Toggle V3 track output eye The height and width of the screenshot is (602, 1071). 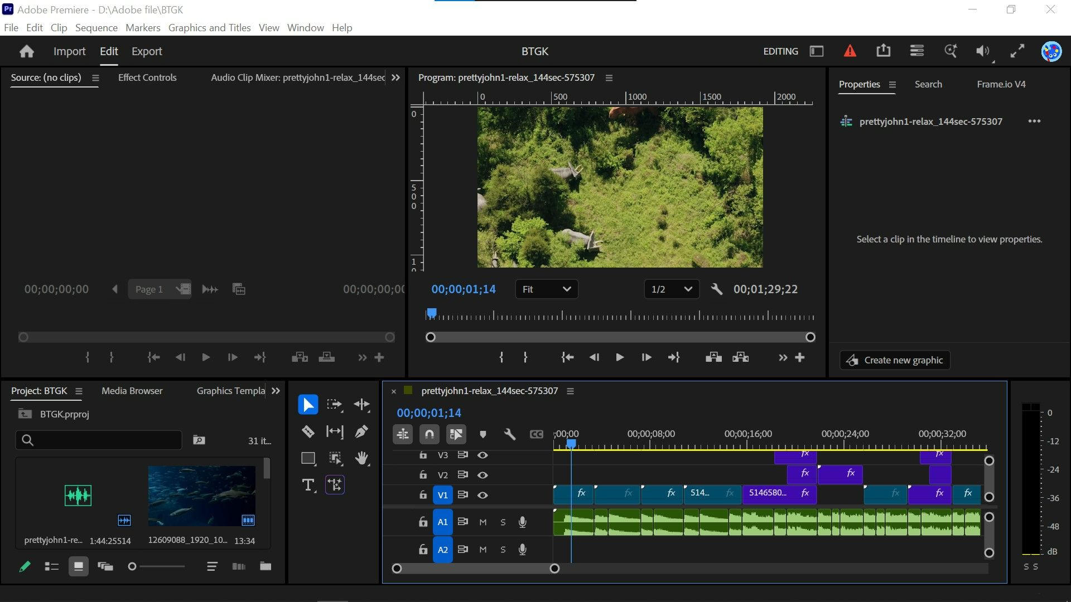(x=483, y=455)
